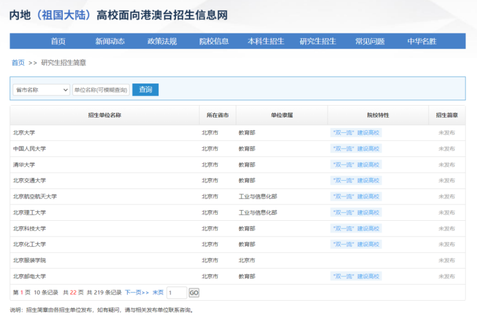Click 双一流 建设高校 tag for 北京邮电大学
Viewport: 477px width, 317px height.
356,276
